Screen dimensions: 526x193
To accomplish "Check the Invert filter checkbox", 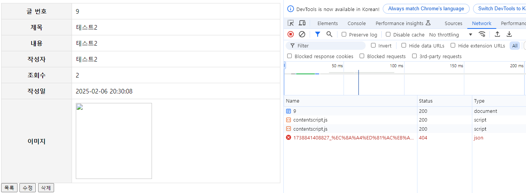I will pyautogui.click(x=373, y=45).
